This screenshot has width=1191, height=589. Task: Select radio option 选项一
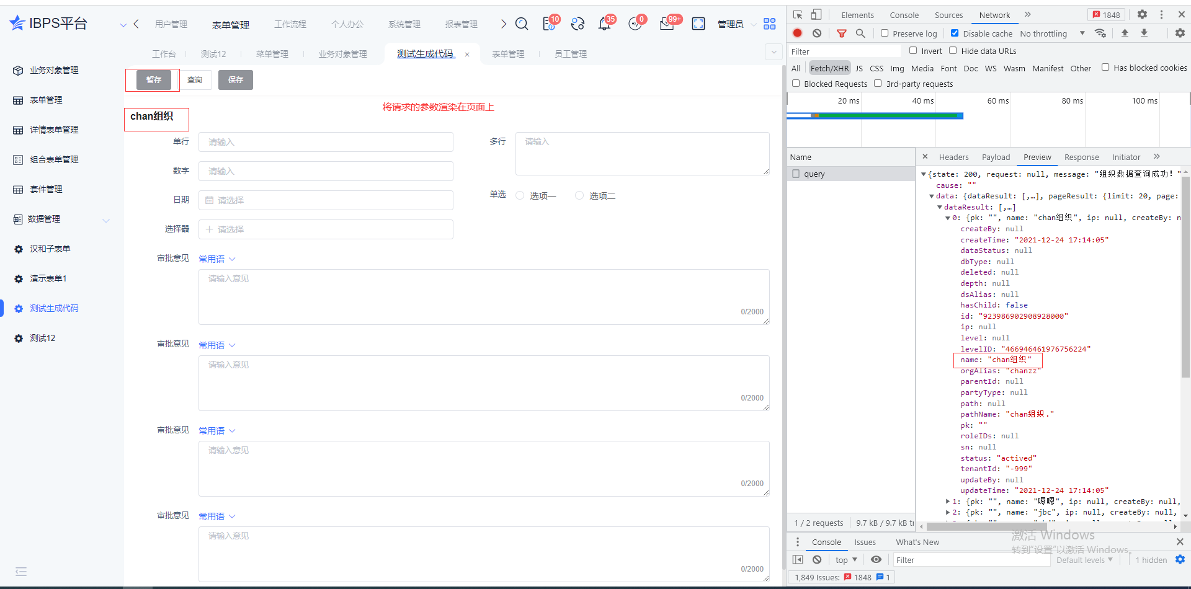click(x=520, y=196)
